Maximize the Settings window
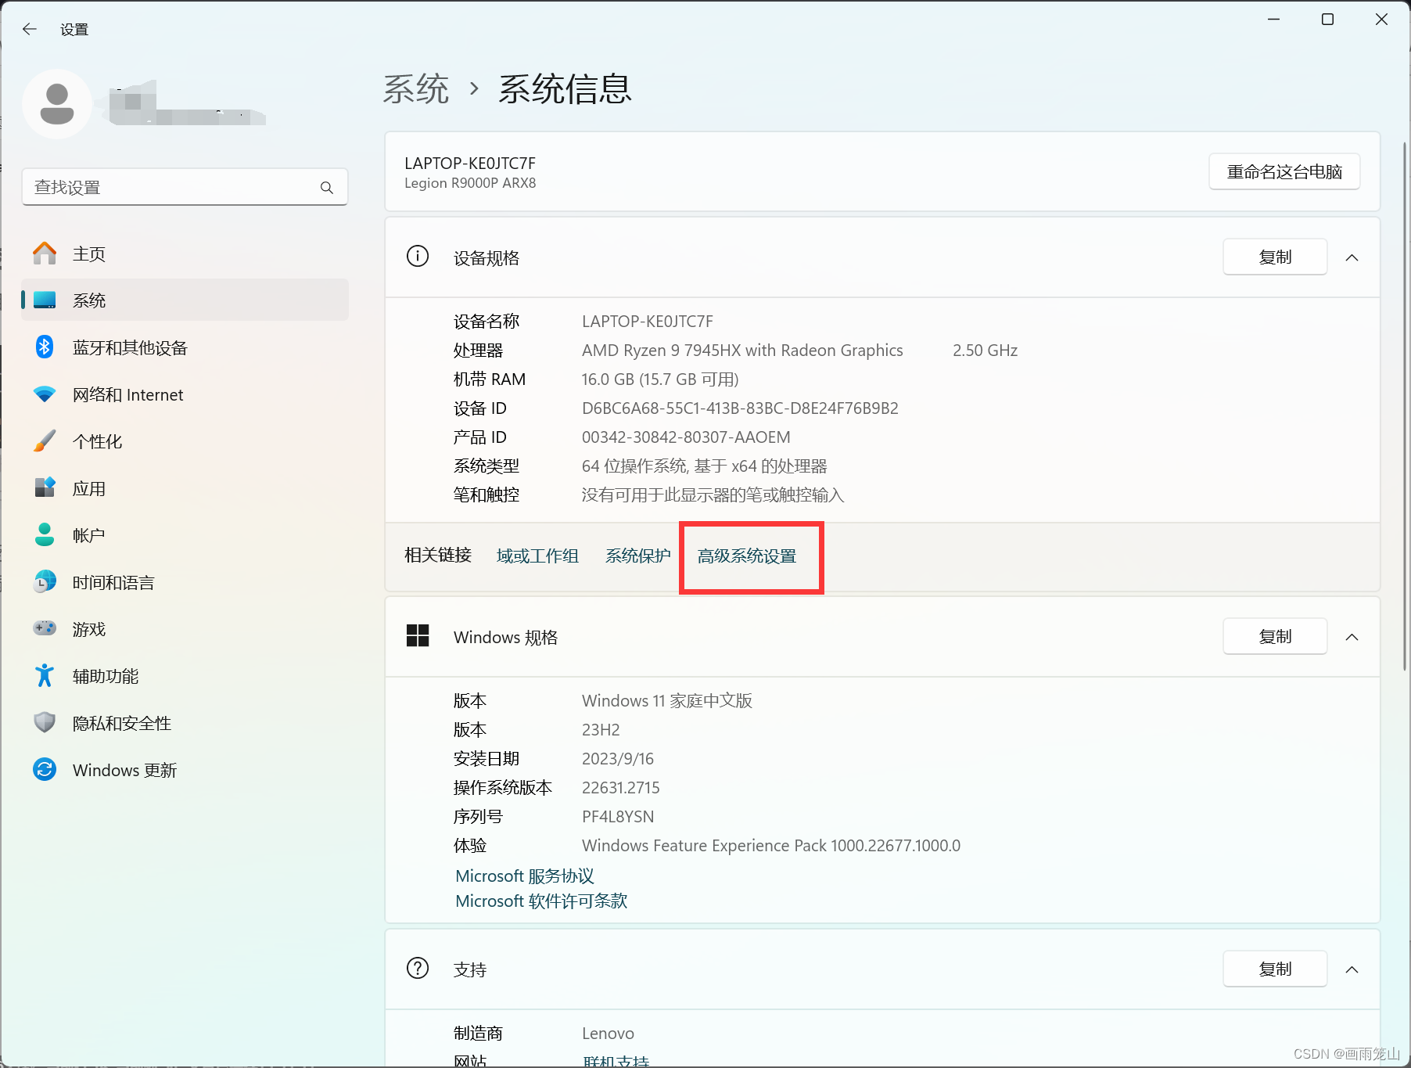 (x=1327, y=20)
